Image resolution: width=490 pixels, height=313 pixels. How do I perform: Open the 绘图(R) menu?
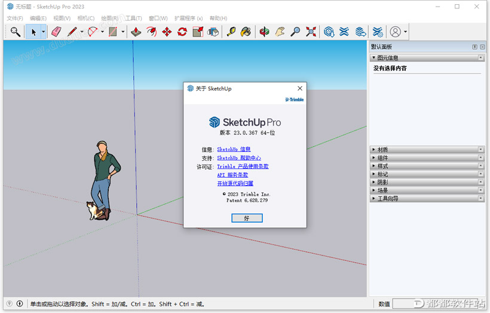110,18
